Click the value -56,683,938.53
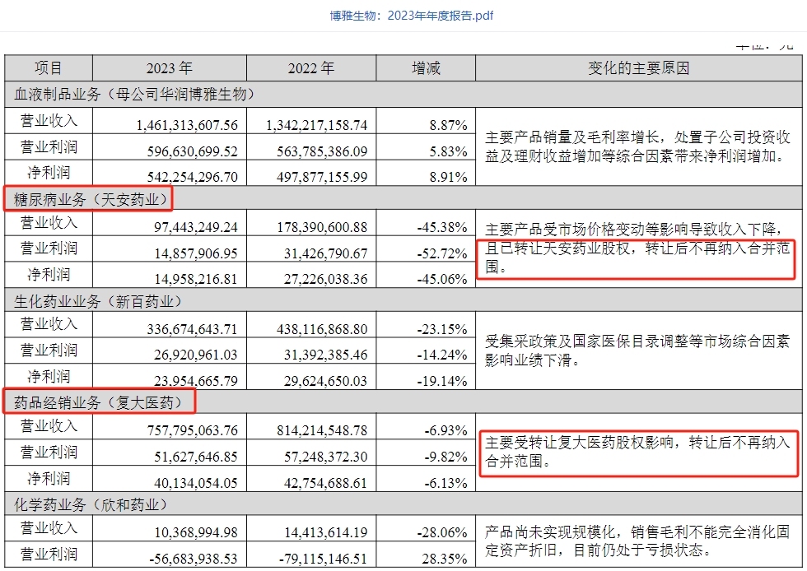 click(x=193, y=559)
